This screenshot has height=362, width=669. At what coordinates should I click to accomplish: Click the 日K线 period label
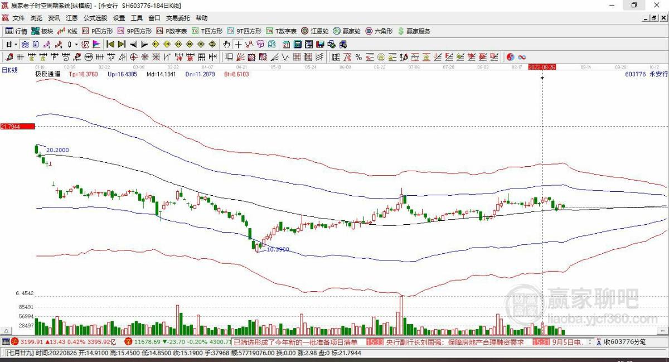point(9,70)
